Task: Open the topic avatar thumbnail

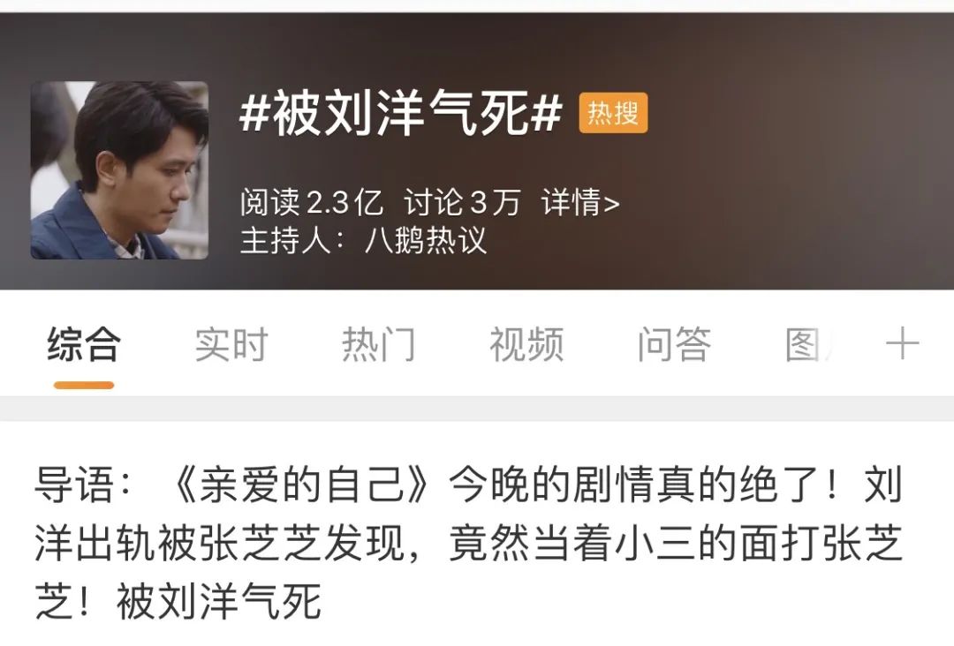Action: pos(119,170)
